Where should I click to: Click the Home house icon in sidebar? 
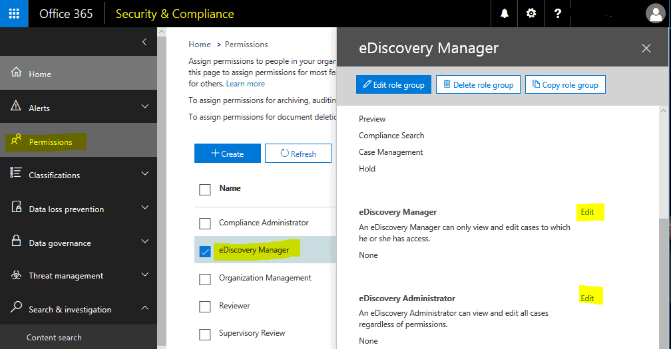[x=16, y=72]
